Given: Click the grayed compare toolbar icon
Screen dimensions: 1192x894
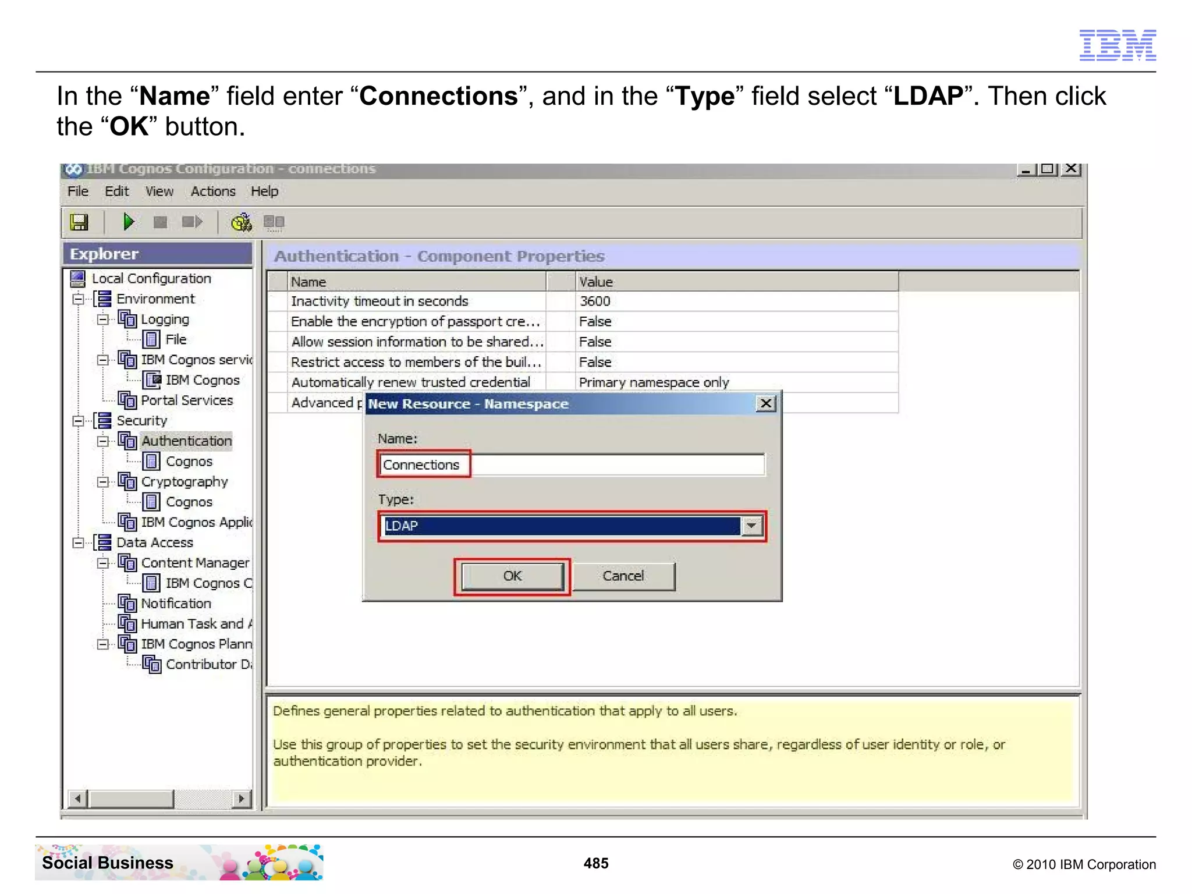Looking at the screenshot, I should (x=274, y=222).
